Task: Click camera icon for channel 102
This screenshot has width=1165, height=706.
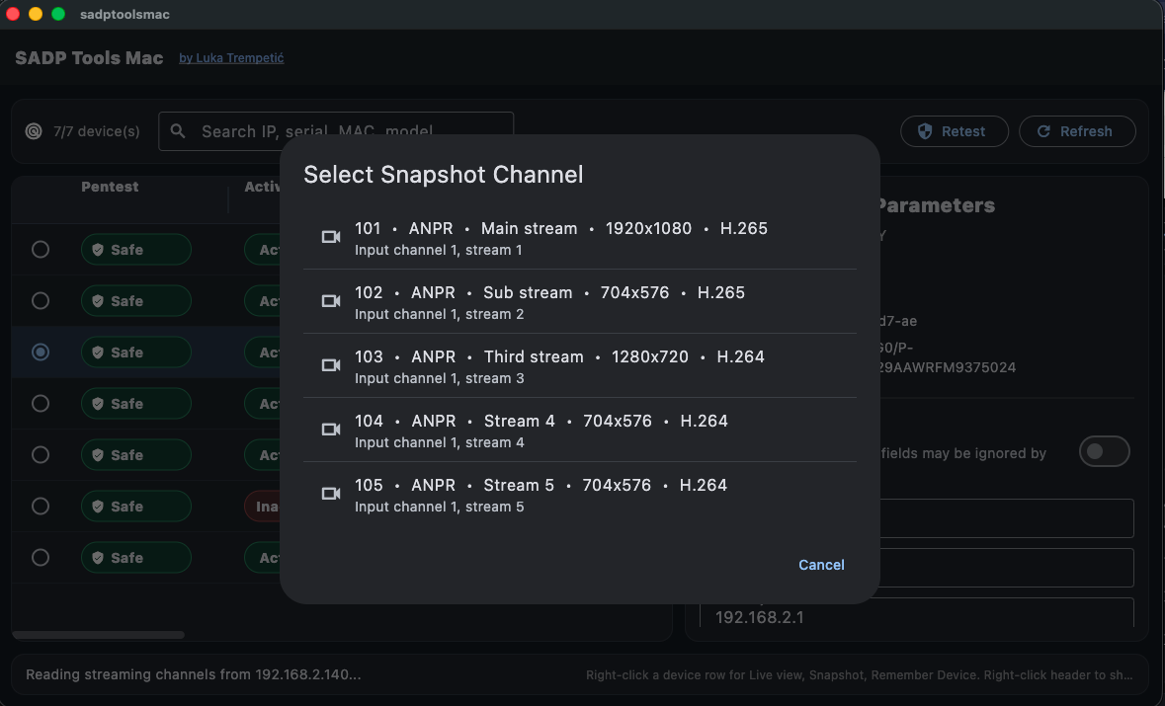Action: (331, 300)
